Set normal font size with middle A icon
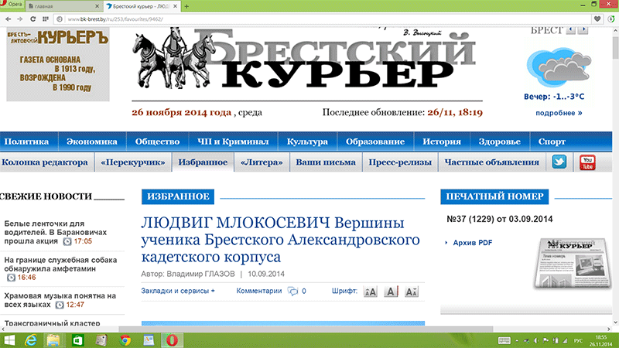The image size is (619, 348). tap(391, 292)
